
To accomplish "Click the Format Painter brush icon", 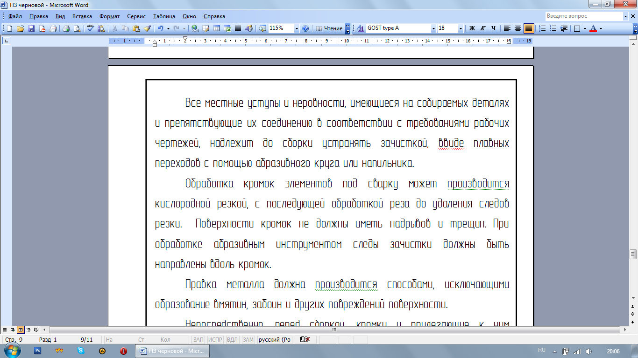I will click(x=147, y=28).
